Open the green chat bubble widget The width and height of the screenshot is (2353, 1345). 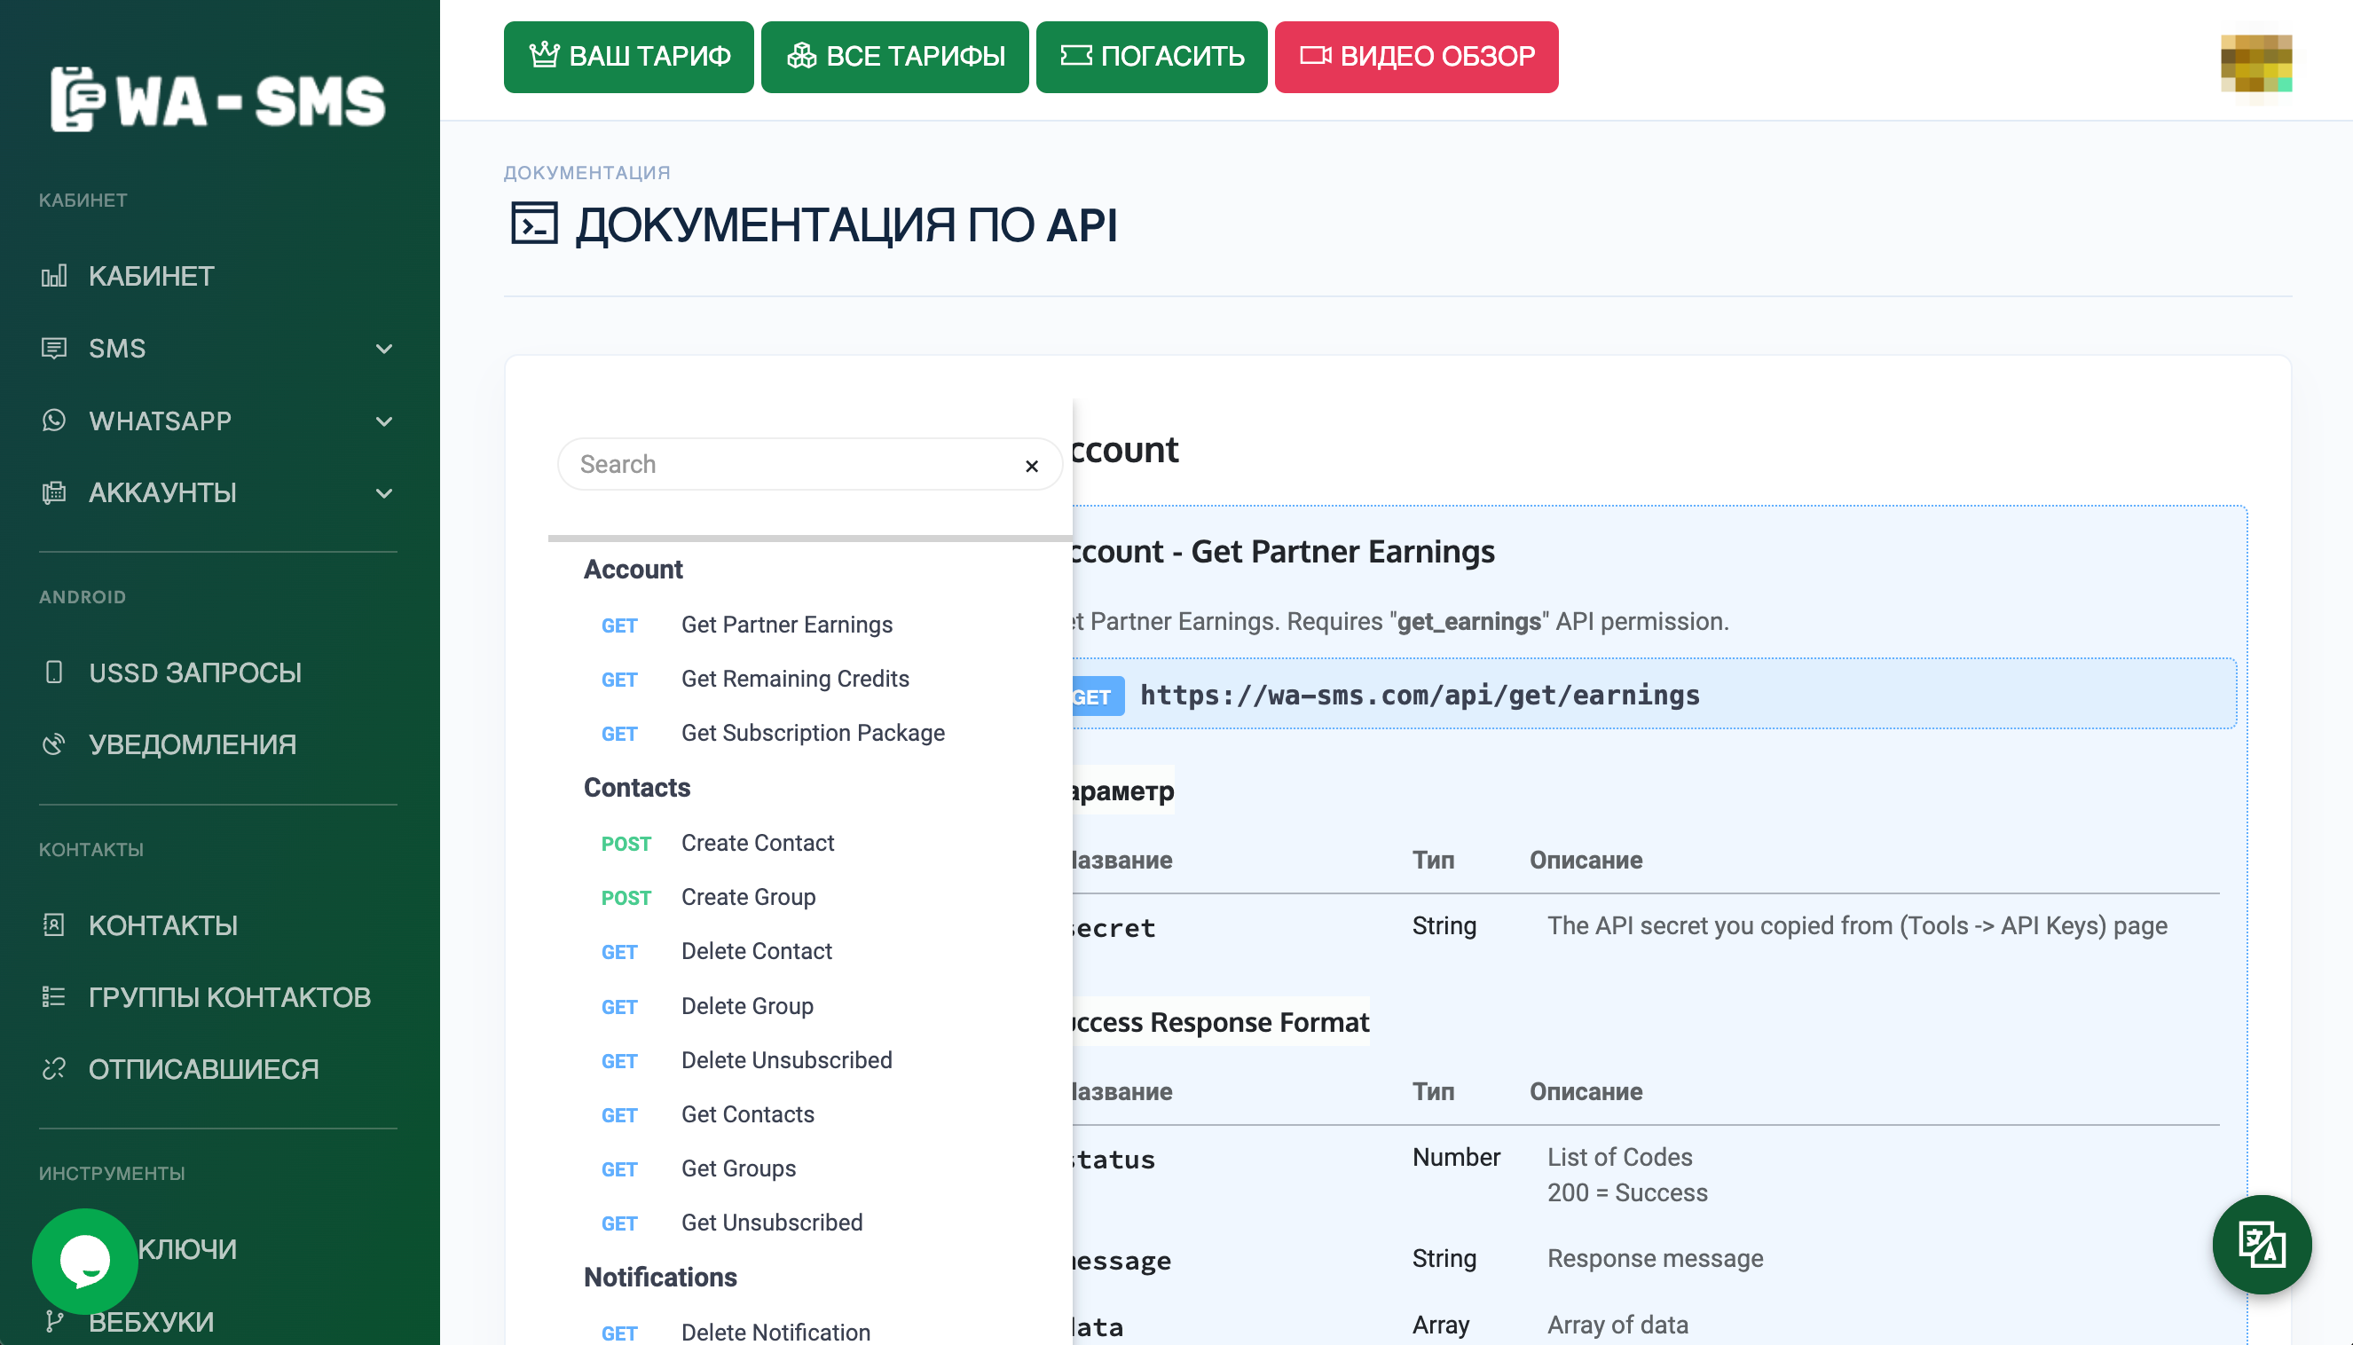pyautogui.click(x=85, y=1261)
